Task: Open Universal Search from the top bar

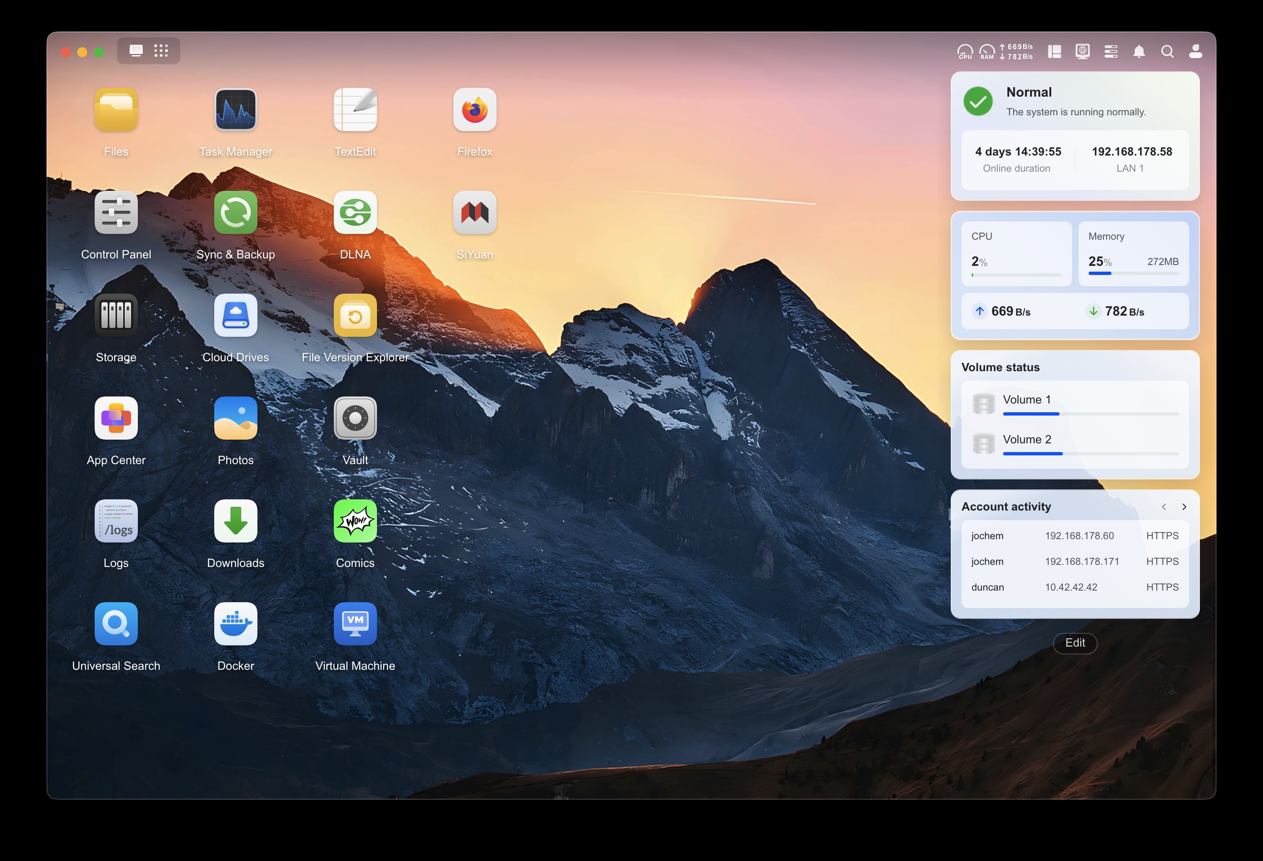Action: [x=1168, y=51]
